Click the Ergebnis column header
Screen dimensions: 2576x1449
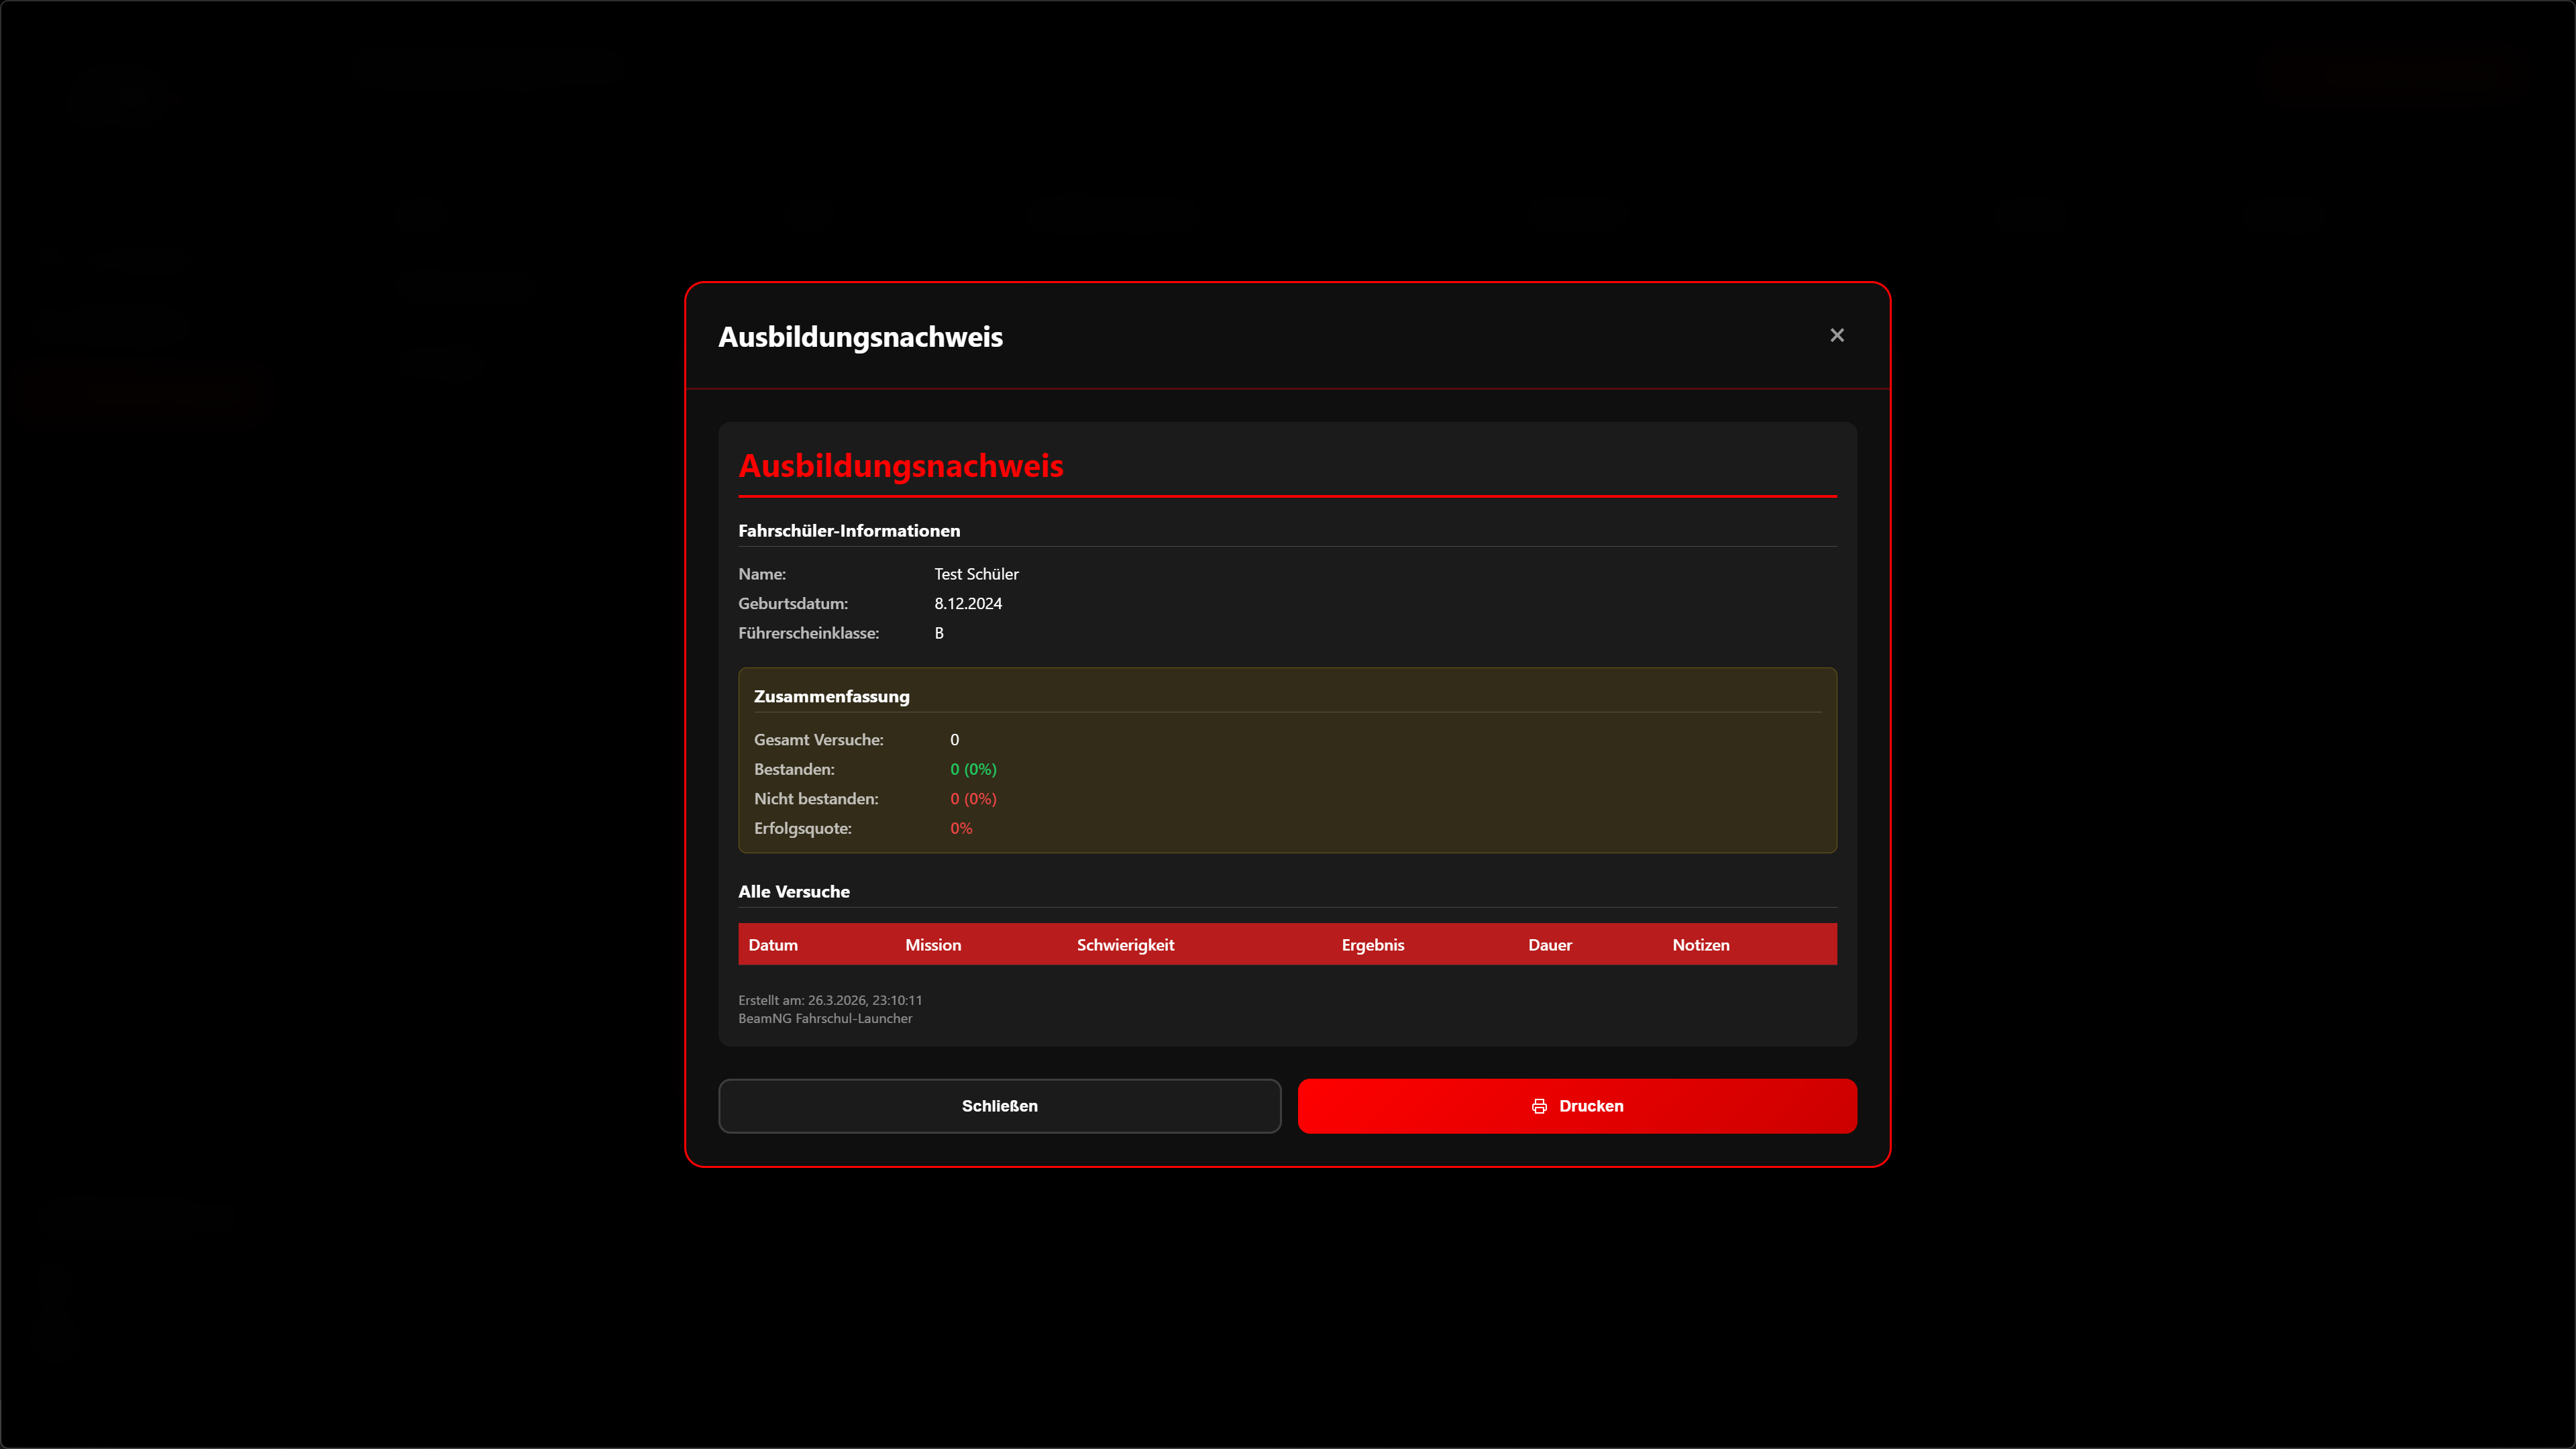pyautogui.click(x=1372, y=945)
